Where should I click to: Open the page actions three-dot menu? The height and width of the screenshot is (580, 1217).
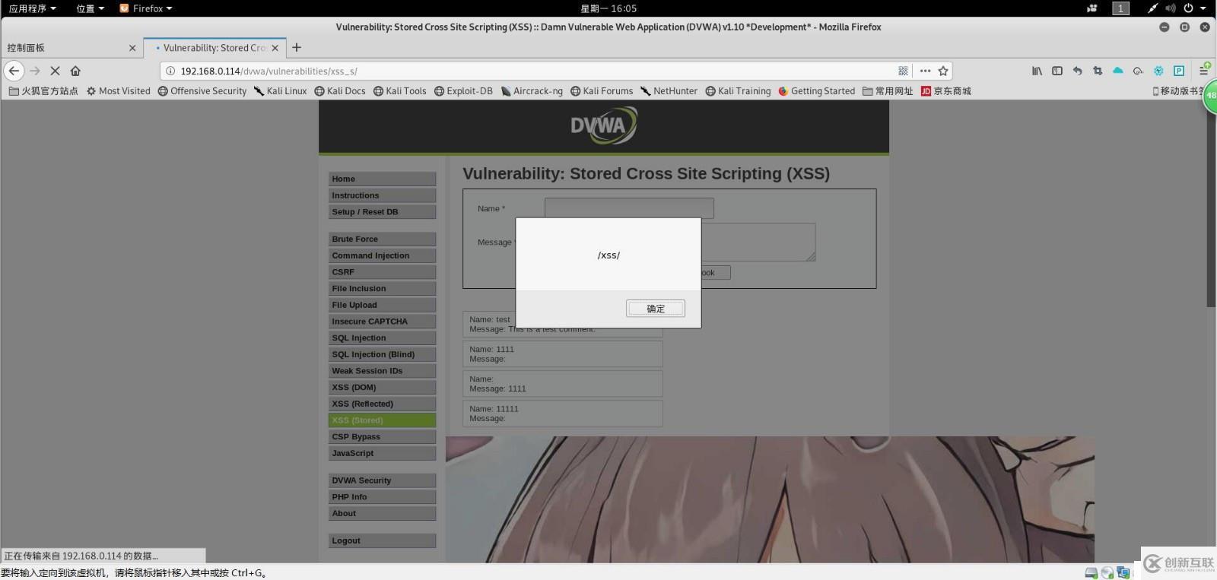(925, 71)
